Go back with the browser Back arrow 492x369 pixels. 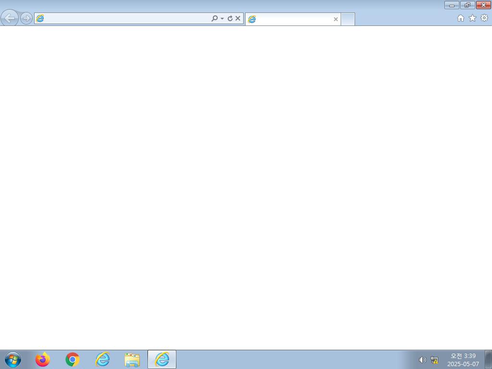(10, 18)
